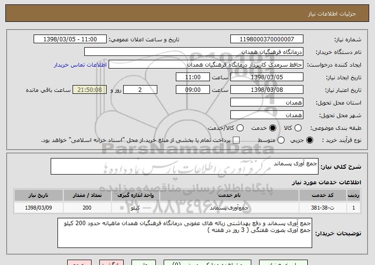Click the remaining time countdown 21:50:08
375x265 pixels.
[x=90, y=90]
